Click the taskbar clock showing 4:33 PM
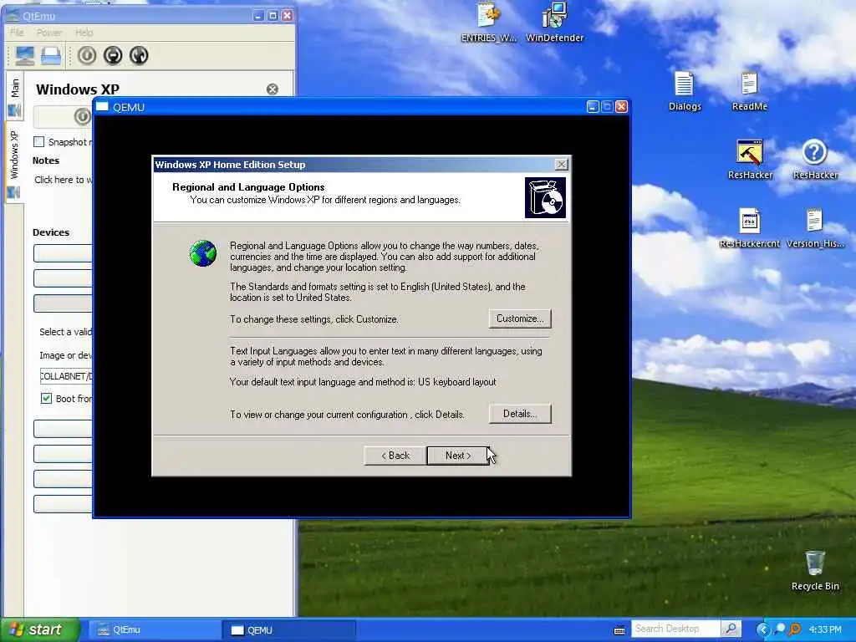 point(825,629)
